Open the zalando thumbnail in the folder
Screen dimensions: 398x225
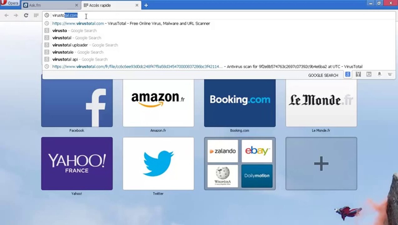point(223,151)
